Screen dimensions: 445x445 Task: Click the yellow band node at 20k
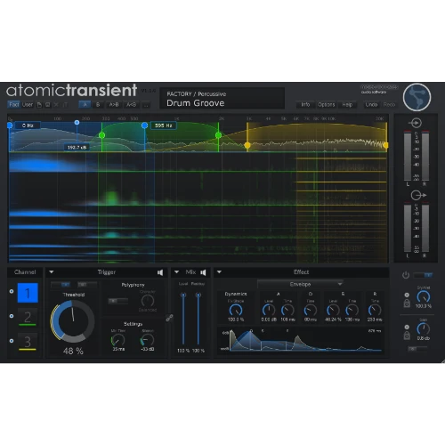[385, 145]
